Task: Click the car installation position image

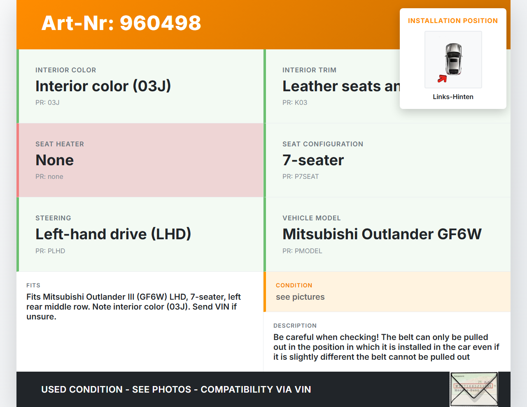Action: click(x=453, y=60)
